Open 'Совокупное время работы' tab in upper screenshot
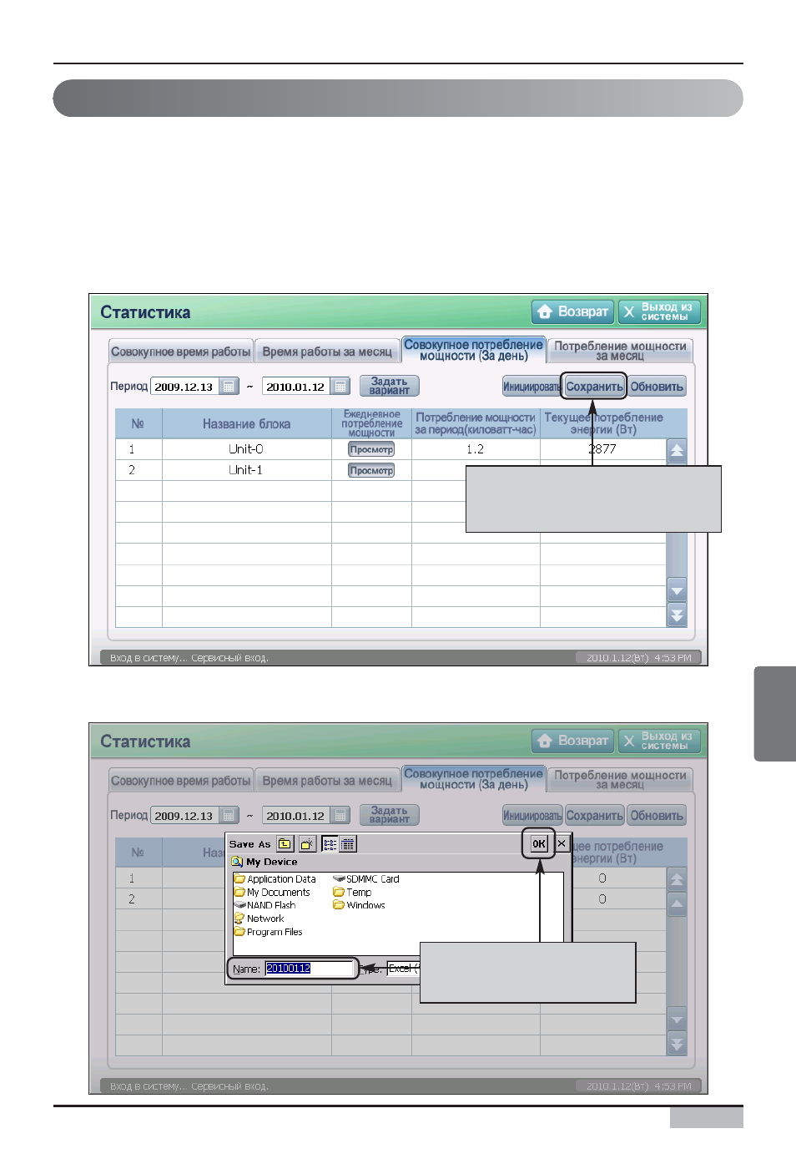This screenshot has height=1169, width=796. click(x=181, y=352)
